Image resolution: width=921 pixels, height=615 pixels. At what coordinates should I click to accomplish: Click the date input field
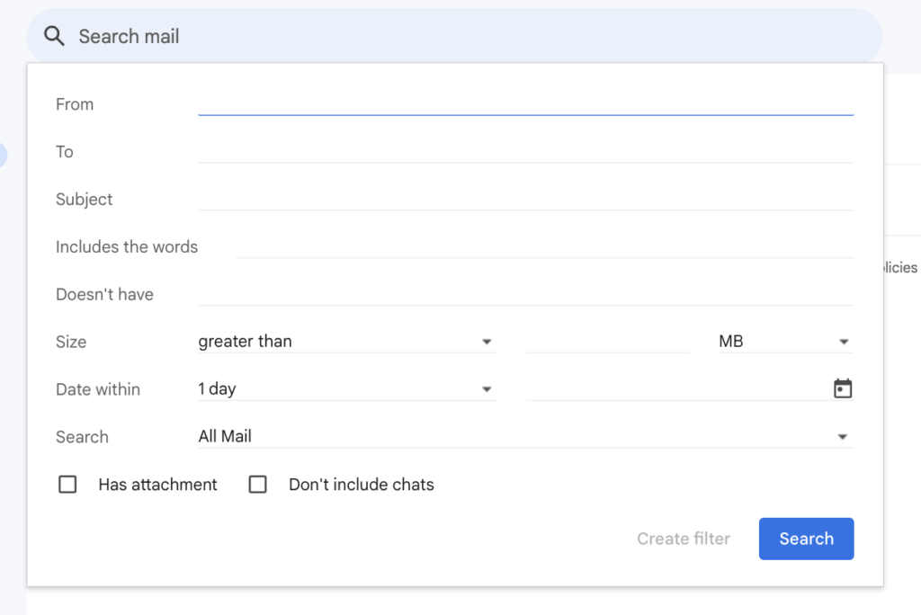point(675,389)
